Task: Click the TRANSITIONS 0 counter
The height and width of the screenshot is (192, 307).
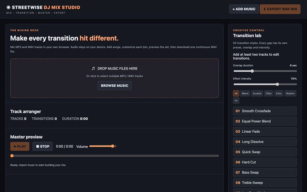Action: (x=44, y=119)
